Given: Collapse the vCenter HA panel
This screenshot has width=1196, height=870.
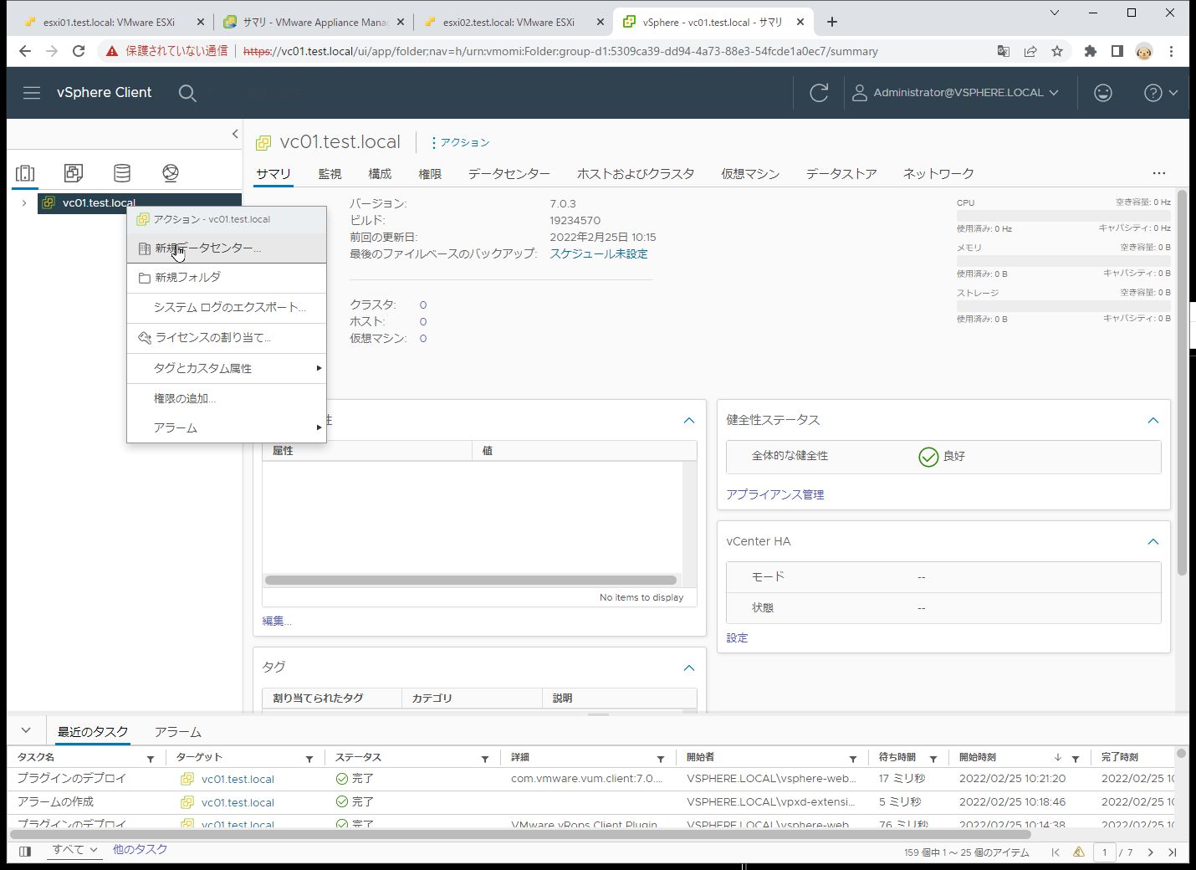Looking at the screenshot, I should click(x=1153, y=541).
